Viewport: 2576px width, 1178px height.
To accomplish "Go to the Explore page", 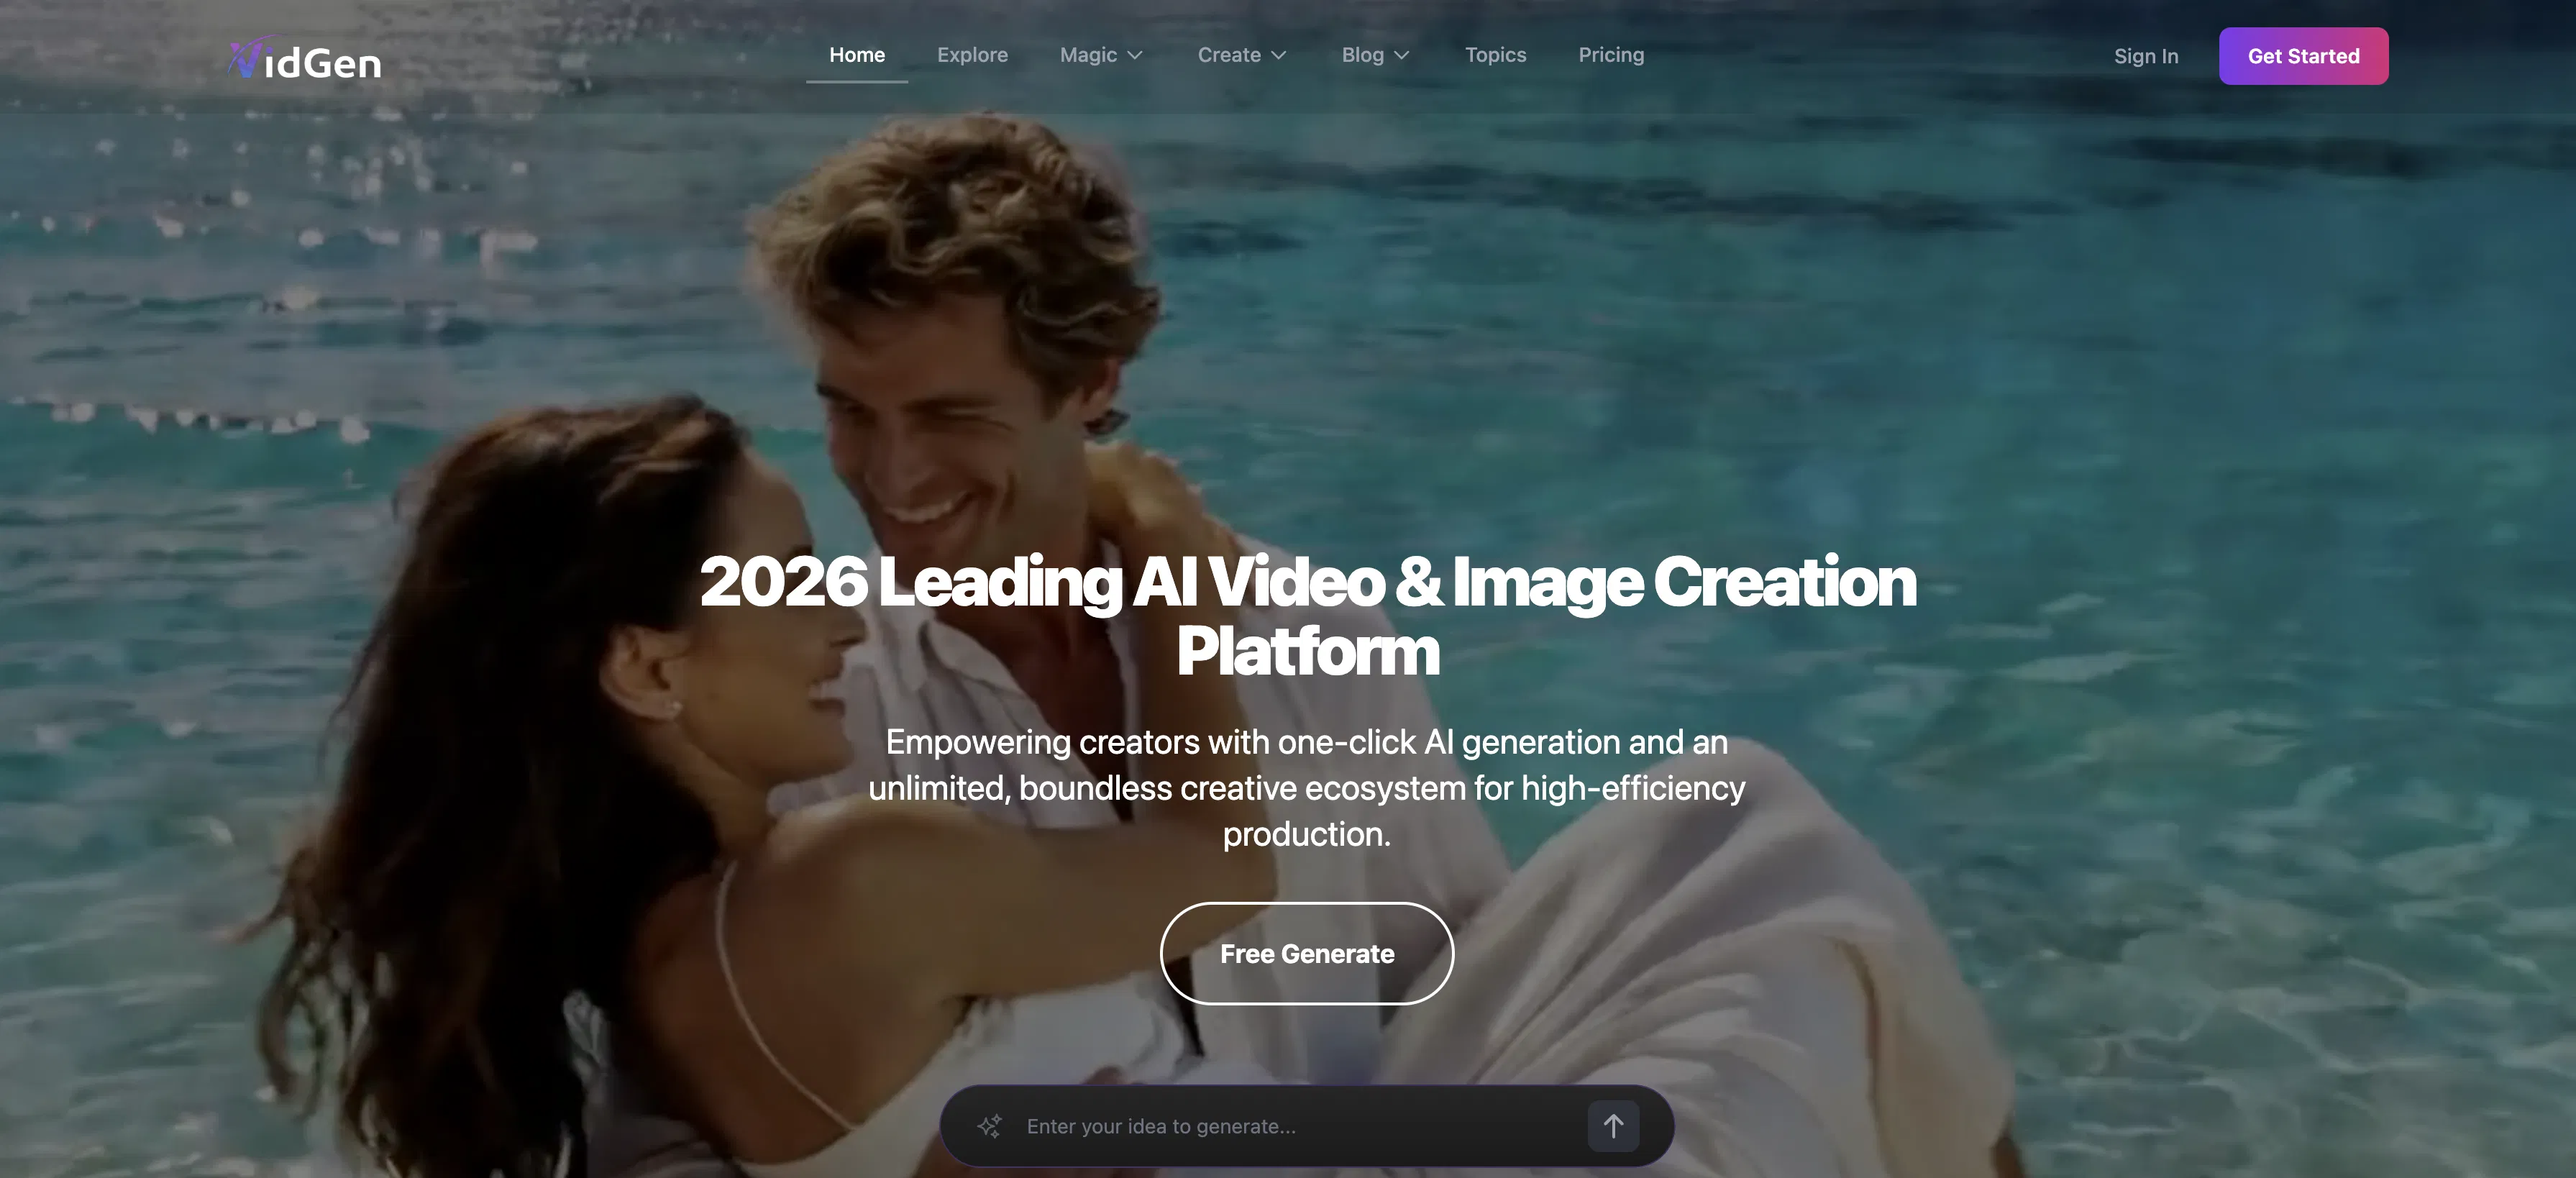I will point(972,55).
